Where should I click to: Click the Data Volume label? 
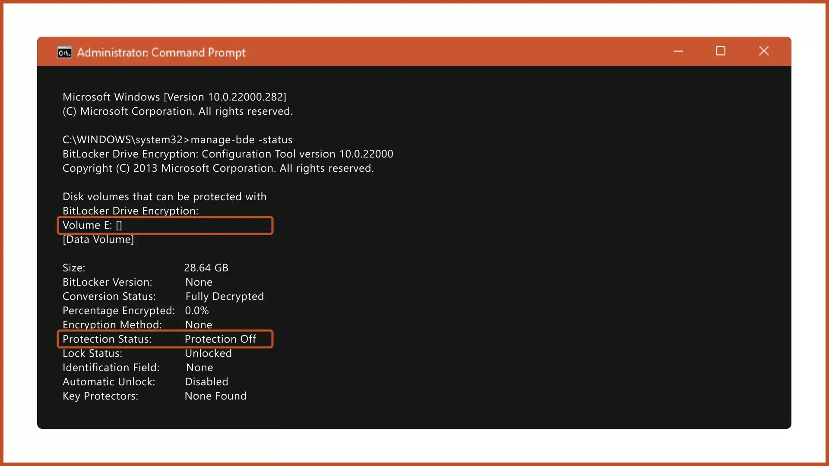point(98,239)
